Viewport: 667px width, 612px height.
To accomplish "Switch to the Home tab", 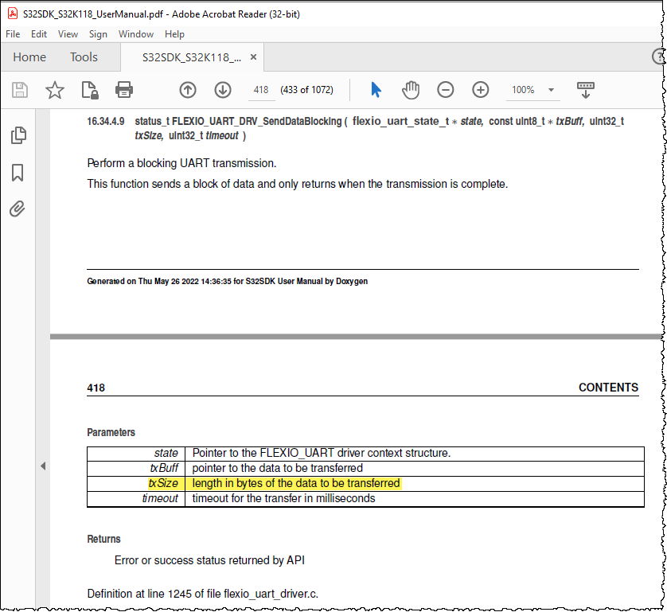I will [x=29, y=57].
